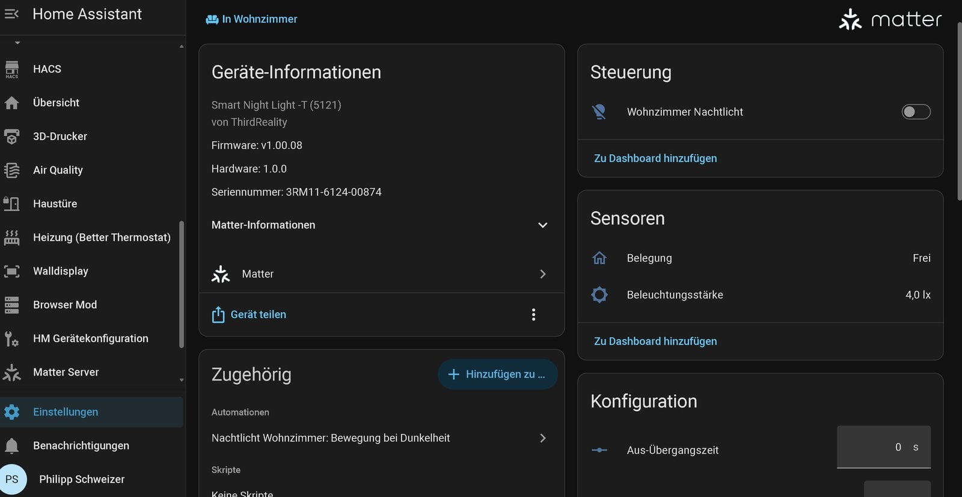Image resolution: width=962 pixels, height=497 pixels.
Task: Click the Wohnzimmer Nachtlicht light icon
Action: coord(599,112)
